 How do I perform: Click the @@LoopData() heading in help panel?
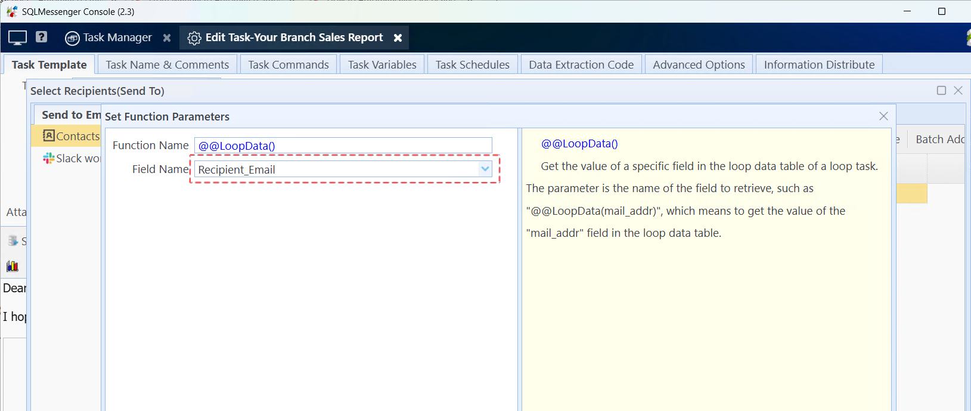(x=579, y=144)
